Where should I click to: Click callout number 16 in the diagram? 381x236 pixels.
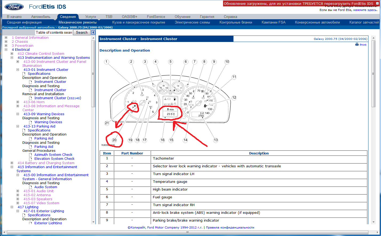click(162, 140)
